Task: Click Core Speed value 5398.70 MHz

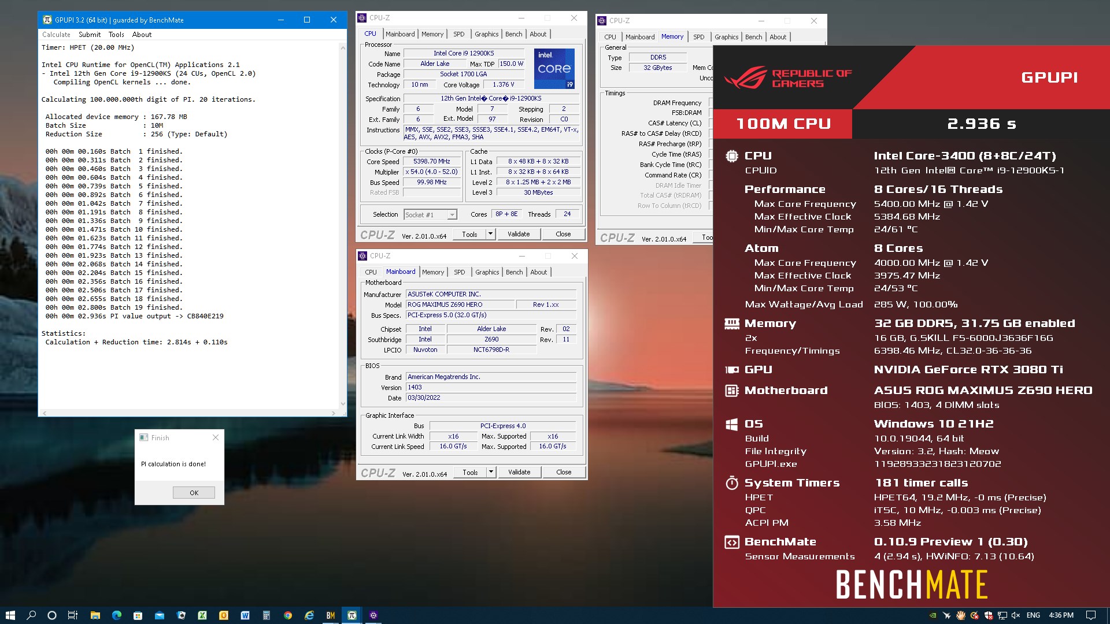Action: [431, 162]
